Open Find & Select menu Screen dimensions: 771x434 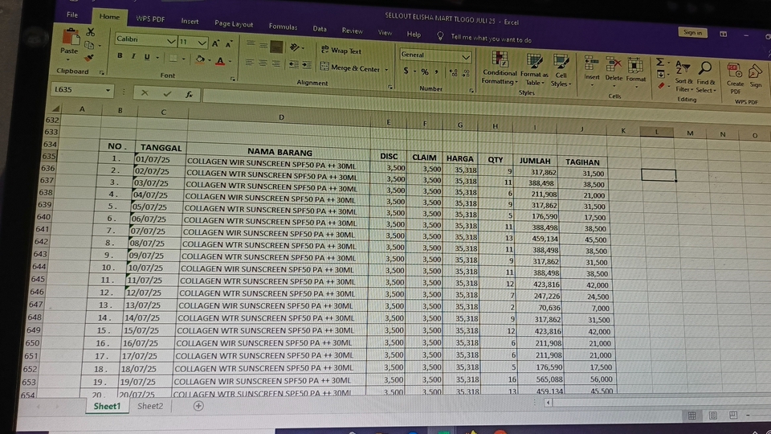pyautogui.click(x=706, y=77)
